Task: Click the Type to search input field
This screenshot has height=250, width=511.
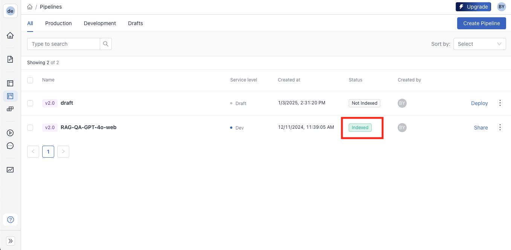Action: [63, 44]
